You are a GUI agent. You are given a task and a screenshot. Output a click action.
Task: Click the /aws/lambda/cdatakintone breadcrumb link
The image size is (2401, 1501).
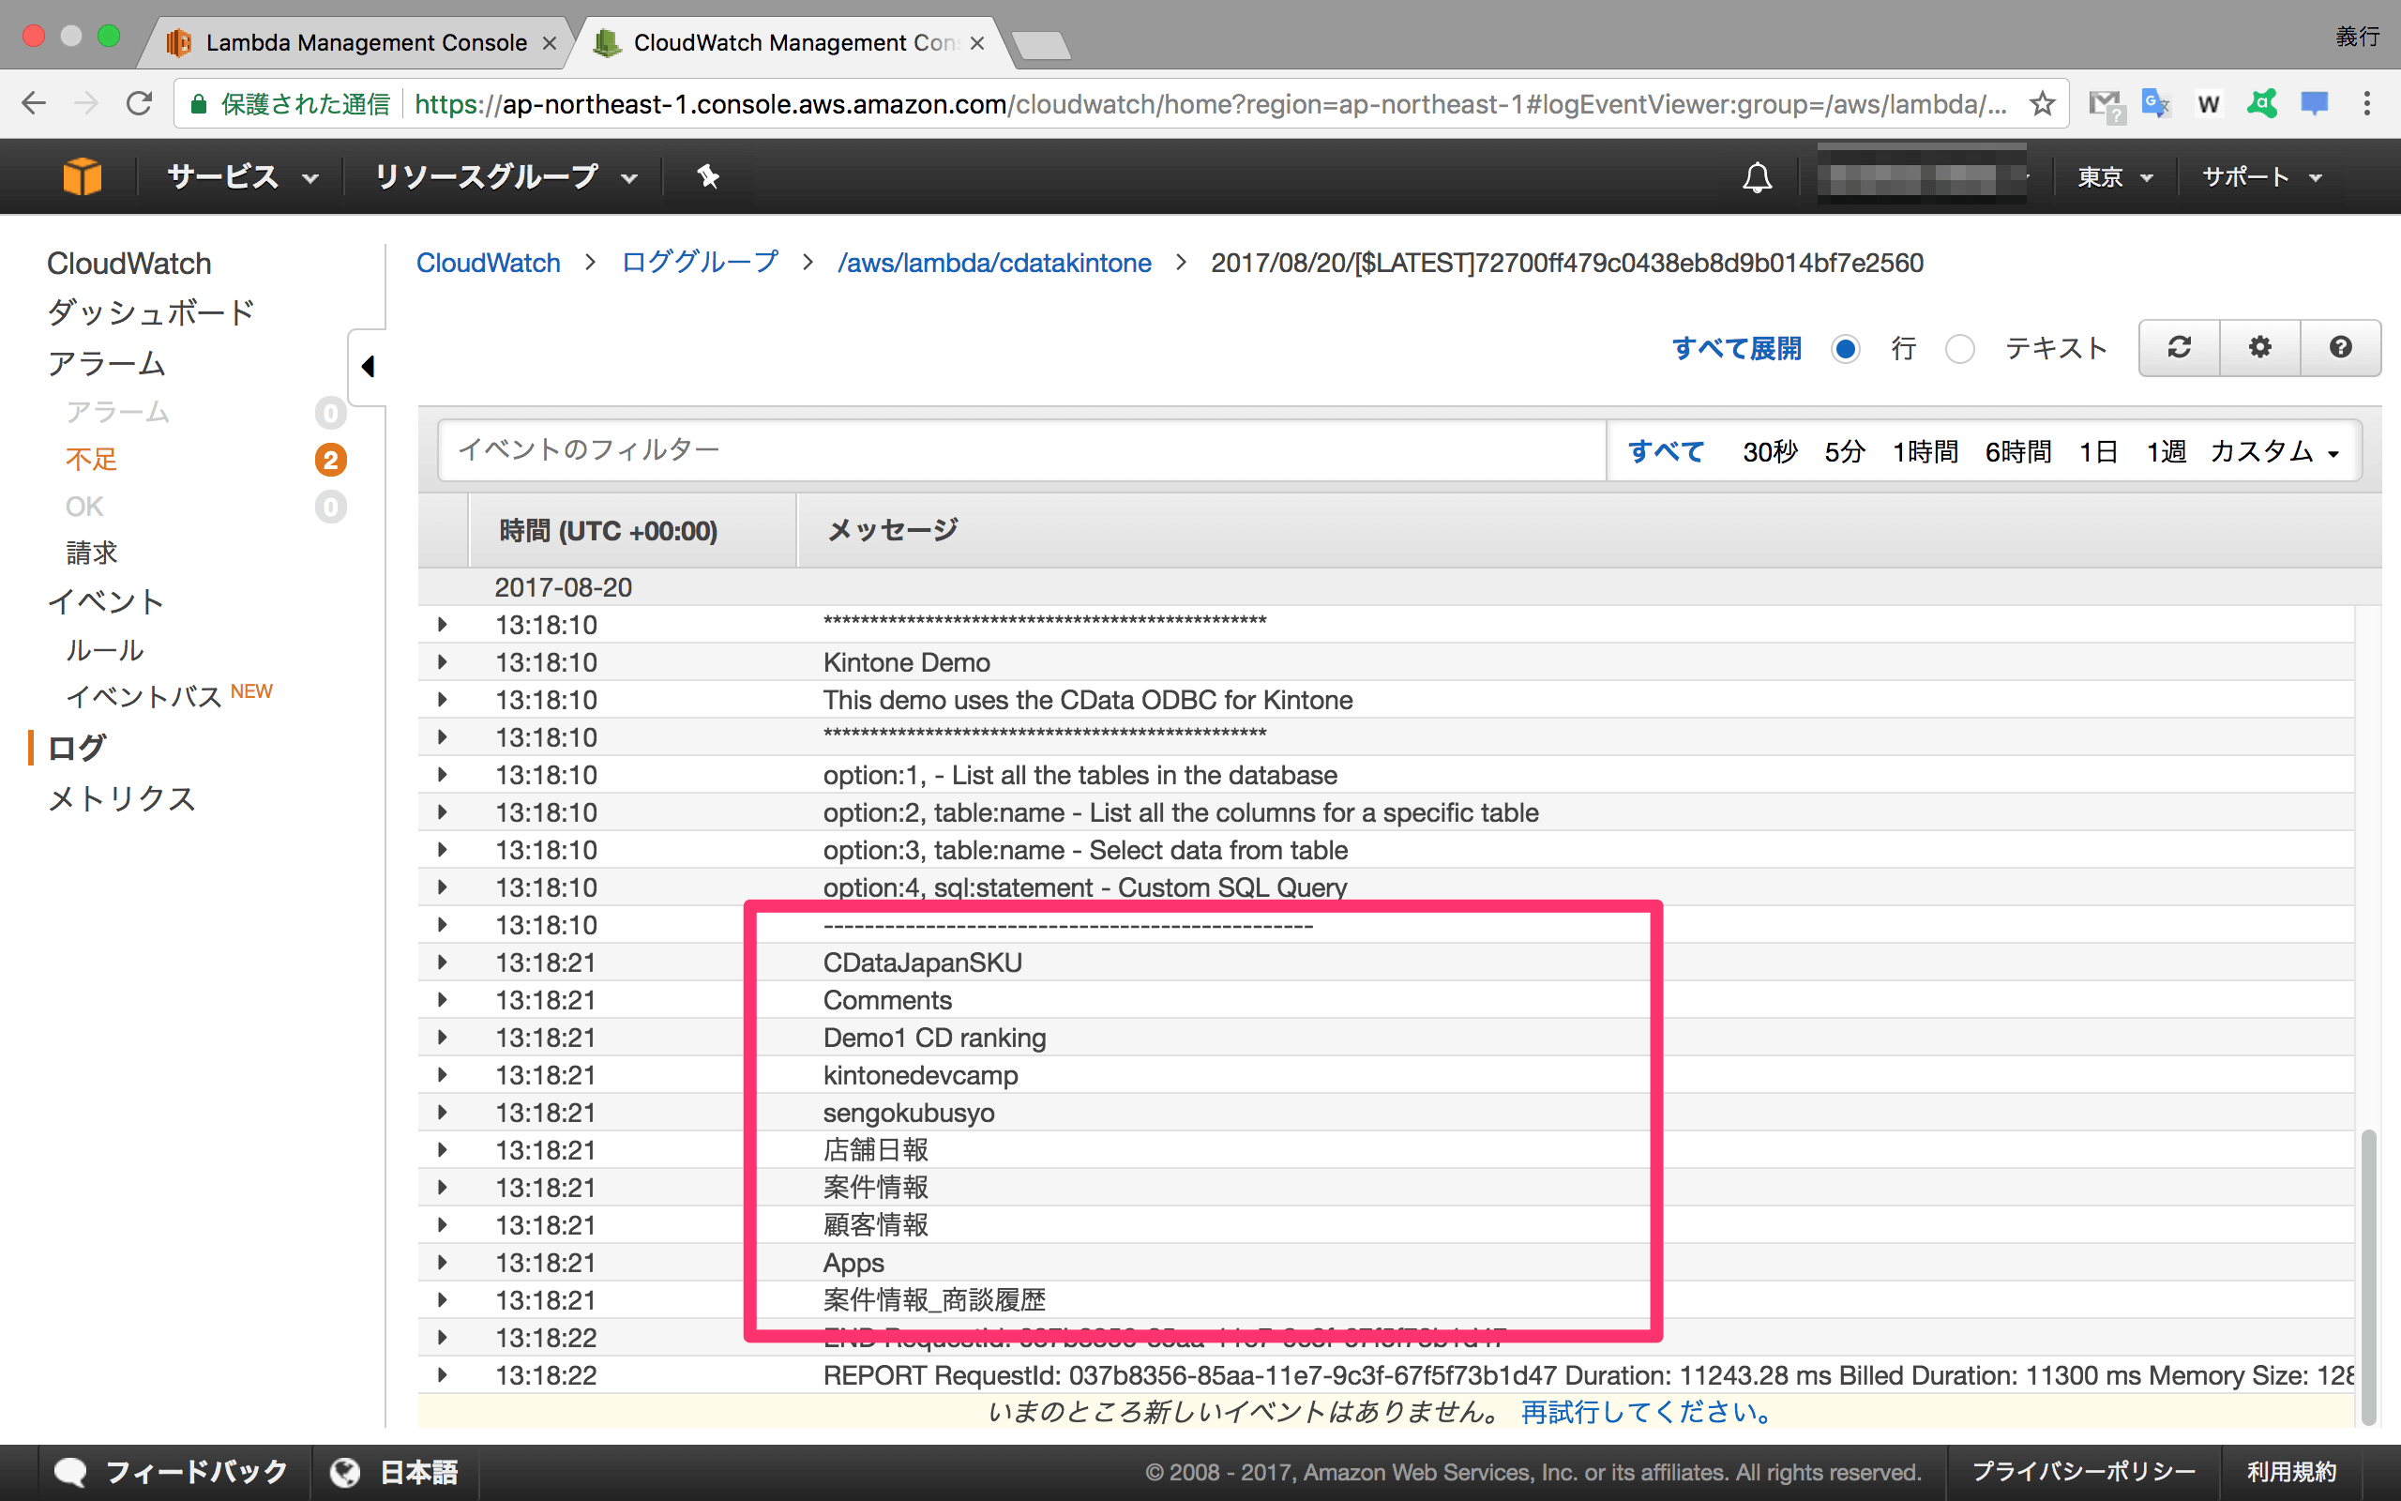pyautogui.click(x=994, y=263)
